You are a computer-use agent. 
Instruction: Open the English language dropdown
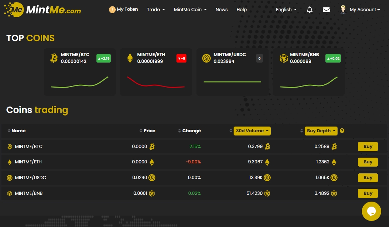pyautogui.click(x=286, y=10)
